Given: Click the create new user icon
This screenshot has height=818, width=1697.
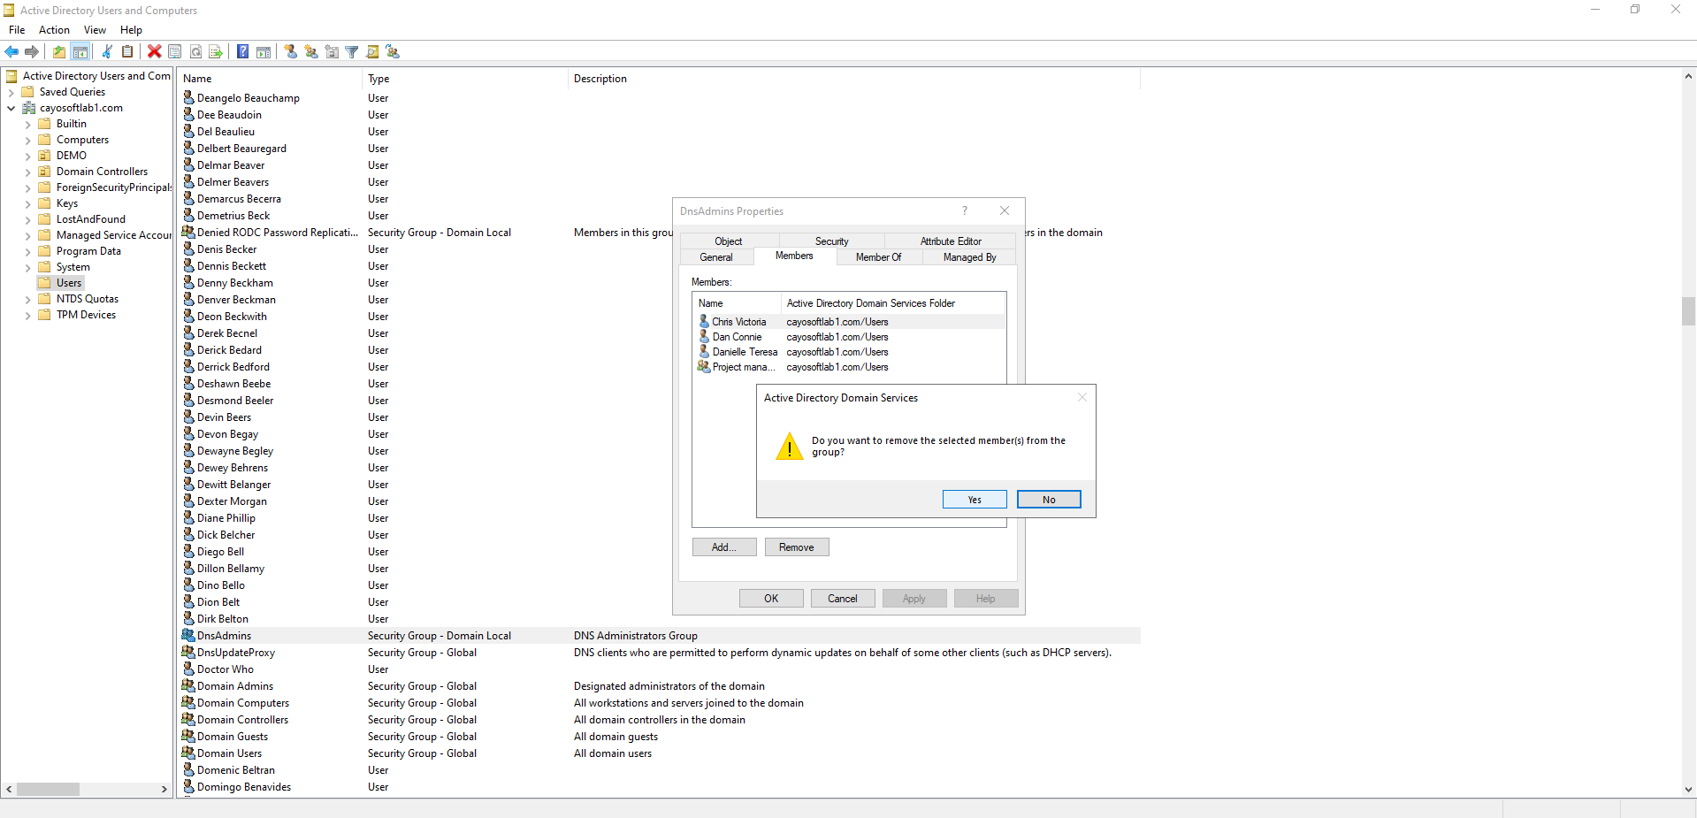Looking at the screenshot, I should [290, 51].
